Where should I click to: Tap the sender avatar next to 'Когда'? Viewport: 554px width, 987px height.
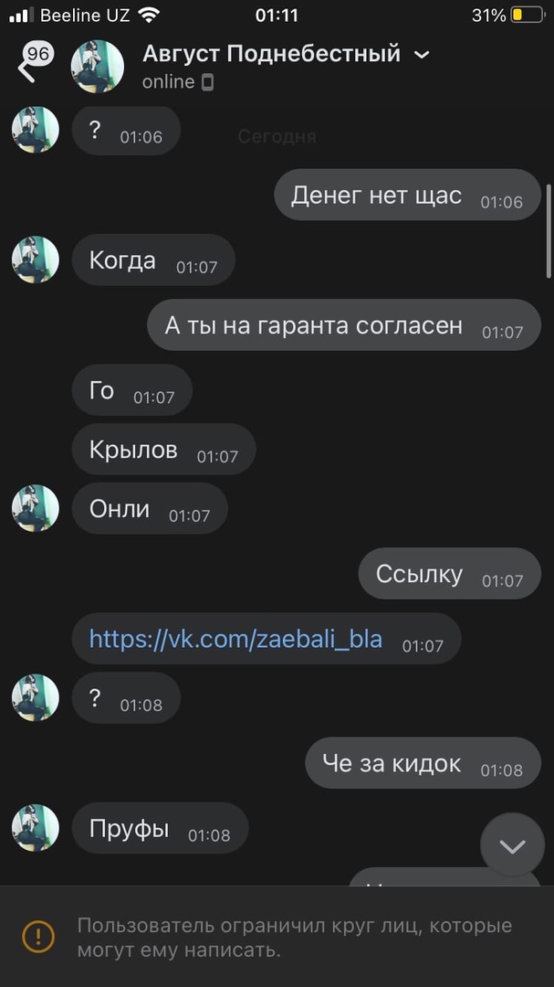tap(36, 260)
